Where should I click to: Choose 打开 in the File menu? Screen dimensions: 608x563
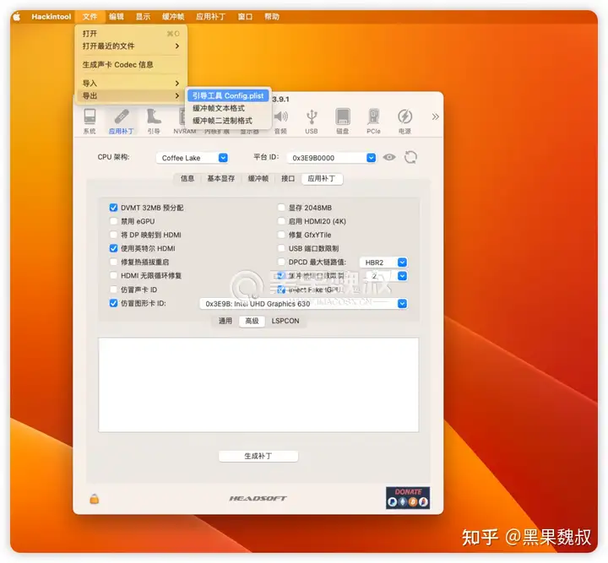pyautogui.click(x=131, y=34)
